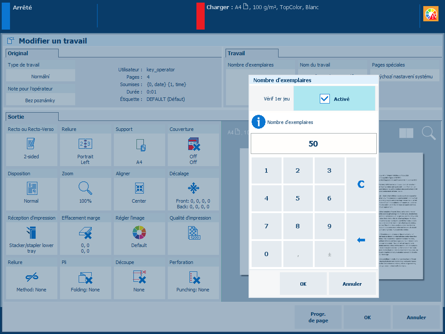Click Annuler in the keypad dialog
The image size is (445, 334).
pyautogui.click(x=352, y=284)
